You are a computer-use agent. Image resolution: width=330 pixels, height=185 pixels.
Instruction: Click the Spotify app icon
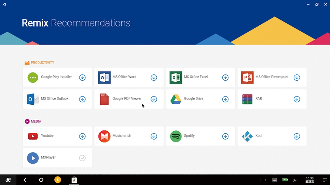176,136
